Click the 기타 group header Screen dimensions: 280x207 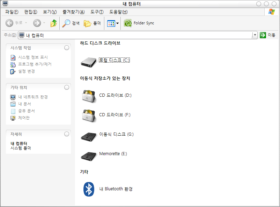(84, 172)
